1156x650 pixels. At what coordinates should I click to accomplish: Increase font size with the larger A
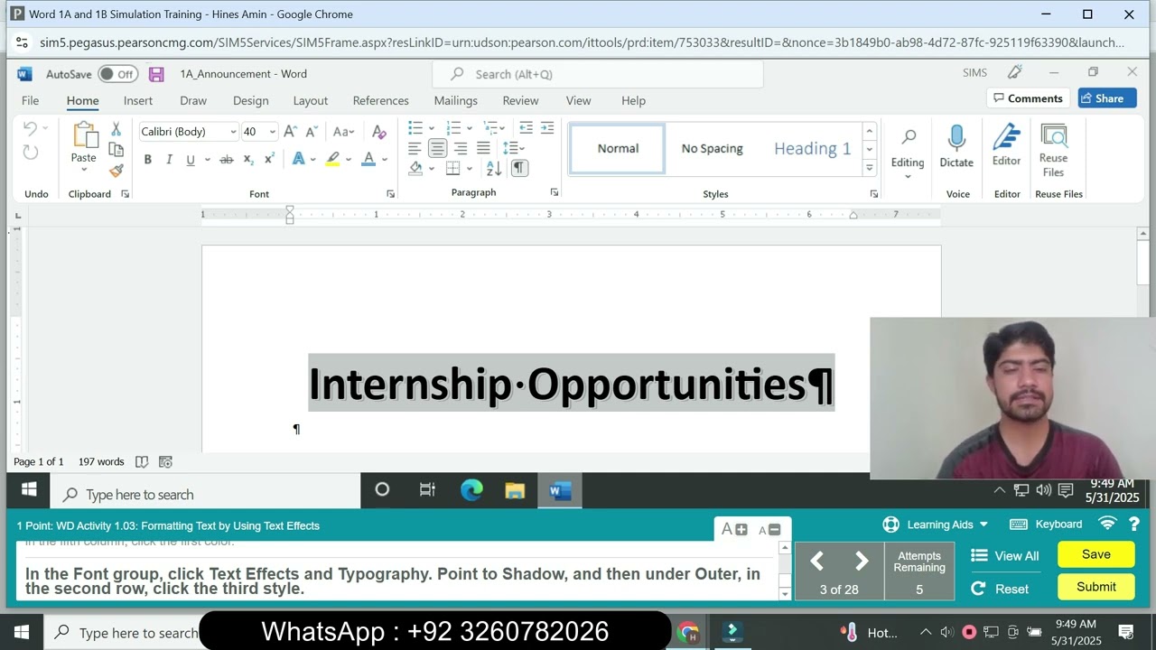pyautogui.click(x=290, y=131)
